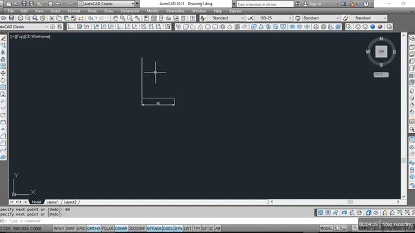
Task: Click Stop recording button
Action: click(x=397, y=225)
